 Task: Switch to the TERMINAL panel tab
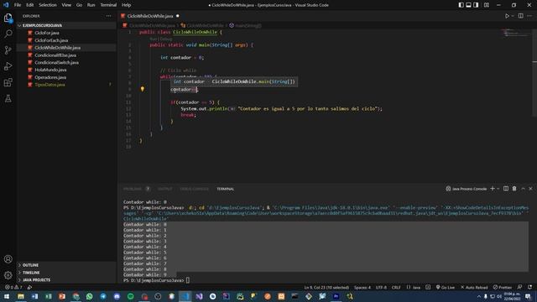point(226,189)
